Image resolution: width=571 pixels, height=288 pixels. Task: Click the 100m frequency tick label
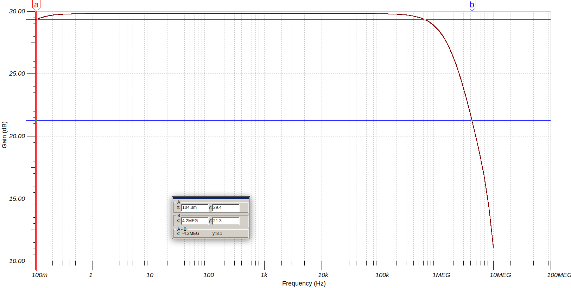click(39, 275)
